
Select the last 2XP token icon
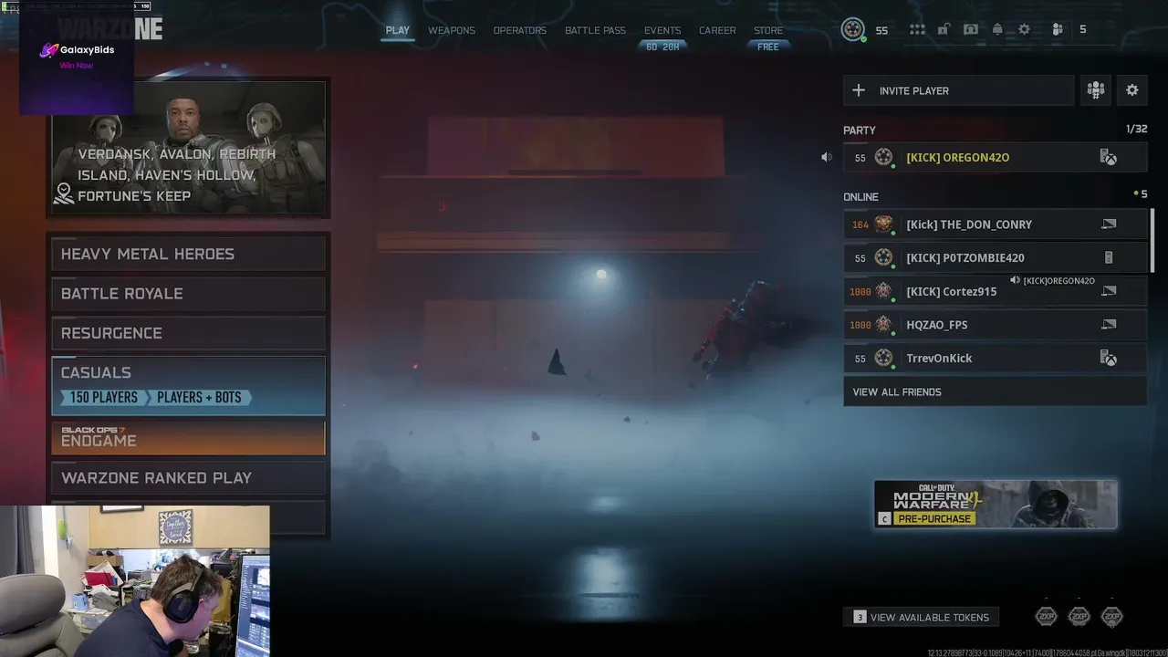(x=1111, y=617)
